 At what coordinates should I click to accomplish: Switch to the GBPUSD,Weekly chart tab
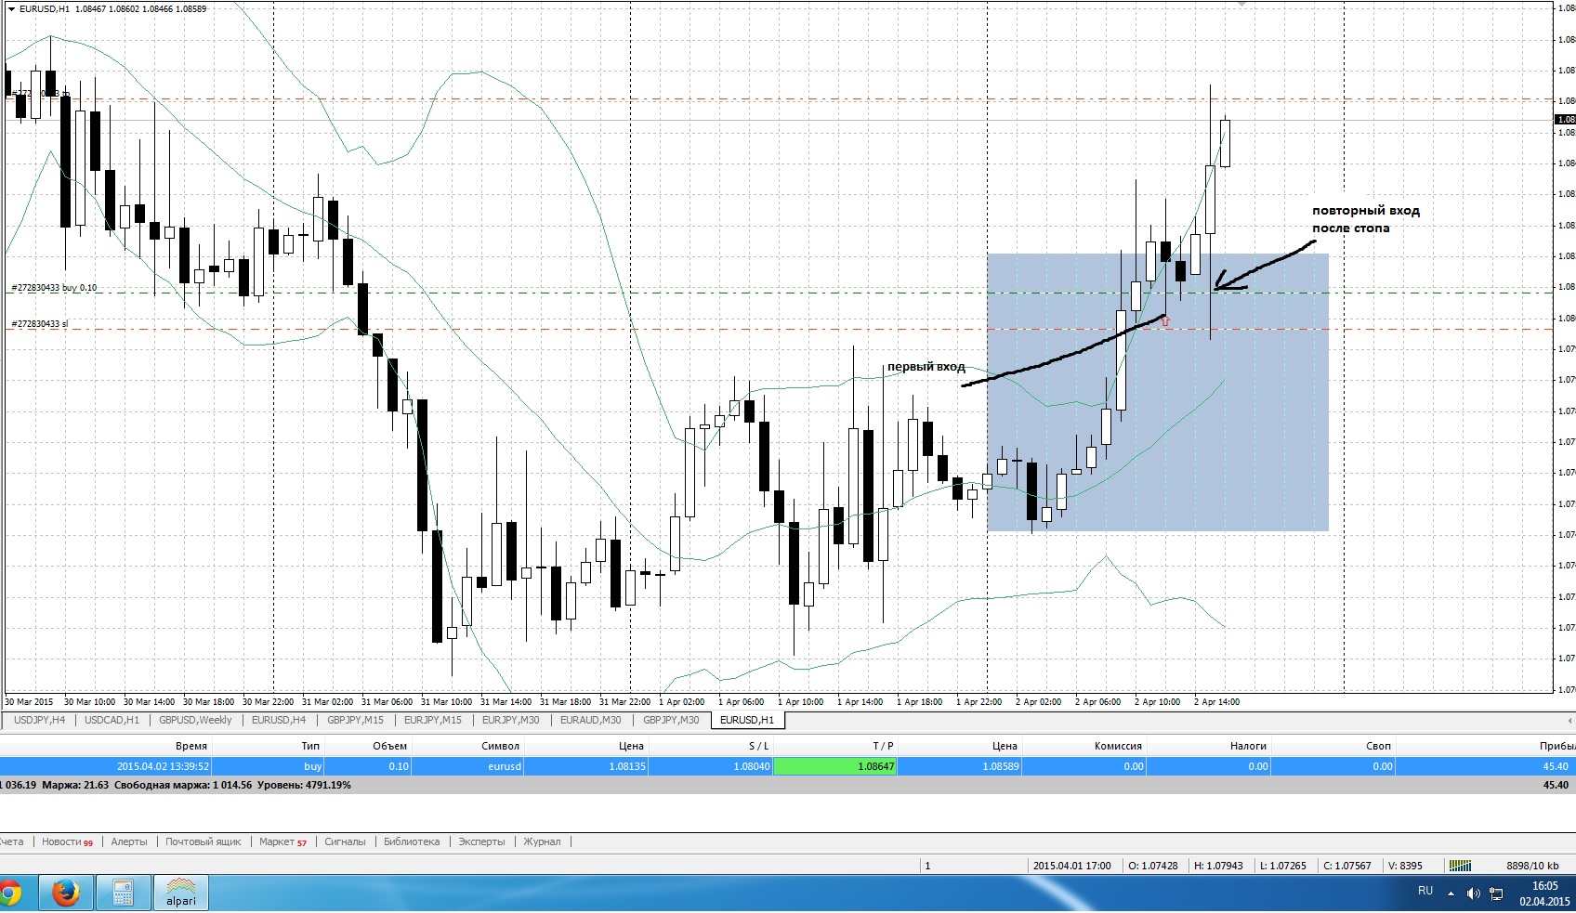[195, 720]
